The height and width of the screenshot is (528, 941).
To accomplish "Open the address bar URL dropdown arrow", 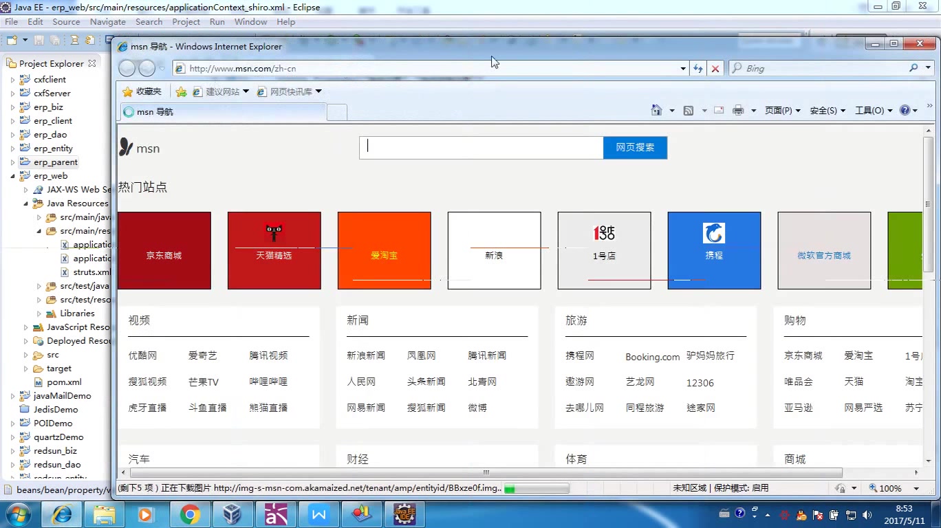I will (682, 69).
